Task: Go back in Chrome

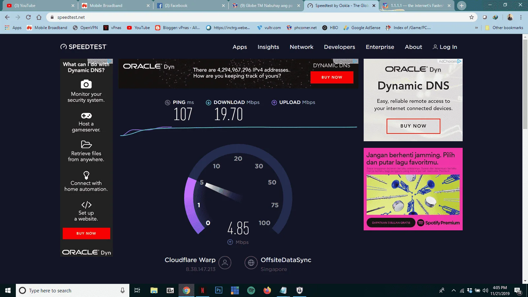Action: tap(7, 17)
